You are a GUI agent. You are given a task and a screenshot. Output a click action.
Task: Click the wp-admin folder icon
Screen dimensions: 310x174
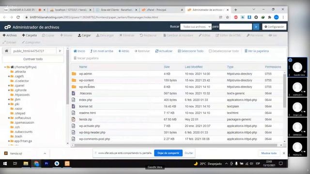[74, 74]
